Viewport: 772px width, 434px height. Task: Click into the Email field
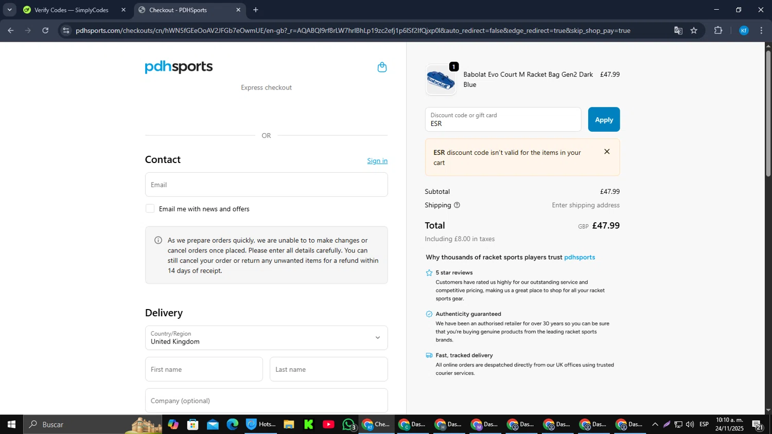(266, 185)
